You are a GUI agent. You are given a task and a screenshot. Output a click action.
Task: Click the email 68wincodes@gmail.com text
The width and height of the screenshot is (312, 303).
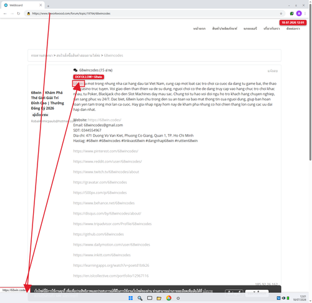pos(104,125)
